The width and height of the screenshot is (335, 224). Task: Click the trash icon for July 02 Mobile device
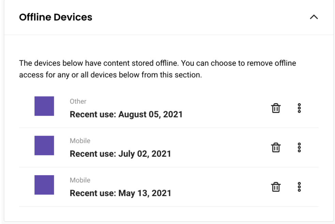276,148
